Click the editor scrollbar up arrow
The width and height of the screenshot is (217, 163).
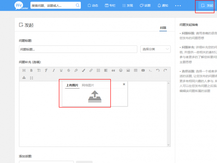168,83
